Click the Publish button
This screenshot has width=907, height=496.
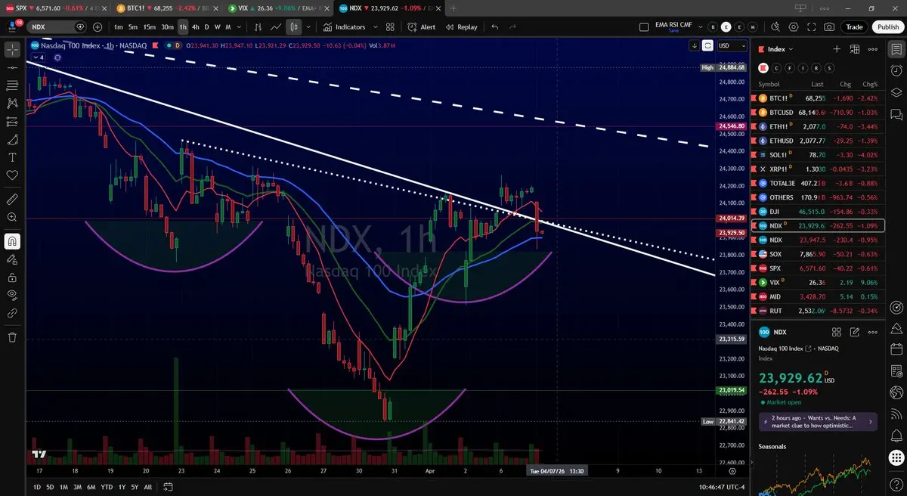coord(887,26)
